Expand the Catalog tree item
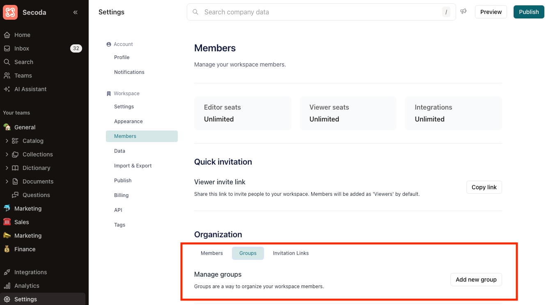553x305 pixels. click(7, 141)
